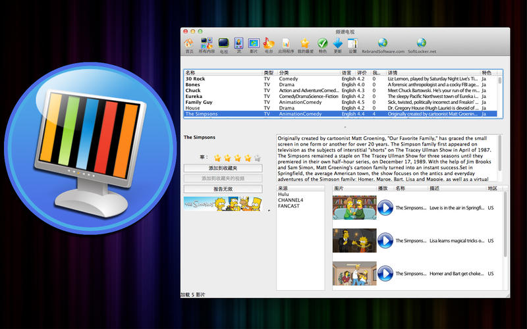Choose Hulu in the source list
The height and width of the screenshot is (329, 527).
tap(283, 194)
